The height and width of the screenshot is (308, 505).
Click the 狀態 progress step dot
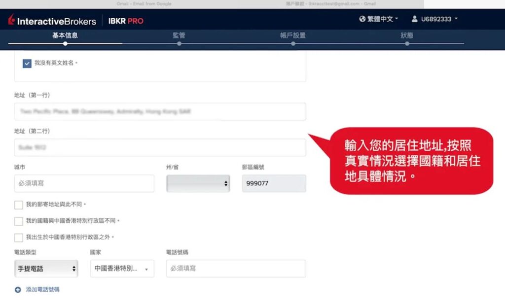[x=407, y=43]
